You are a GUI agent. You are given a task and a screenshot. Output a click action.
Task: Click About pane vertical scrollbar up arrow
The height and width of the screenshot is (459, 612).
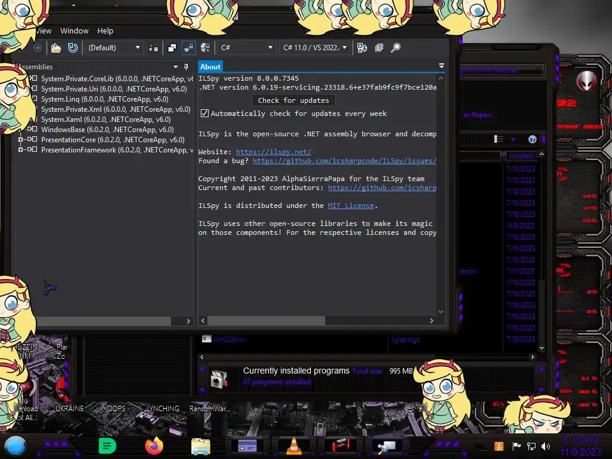pos(440,78)
